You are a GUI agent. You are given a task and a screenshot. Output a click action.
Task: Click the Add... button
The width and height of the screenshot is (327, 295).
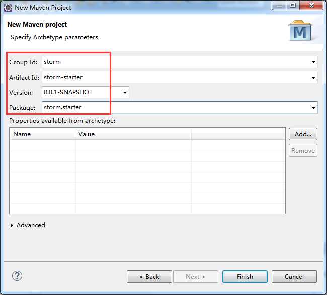pyautogui.click(x=303, y=134)
